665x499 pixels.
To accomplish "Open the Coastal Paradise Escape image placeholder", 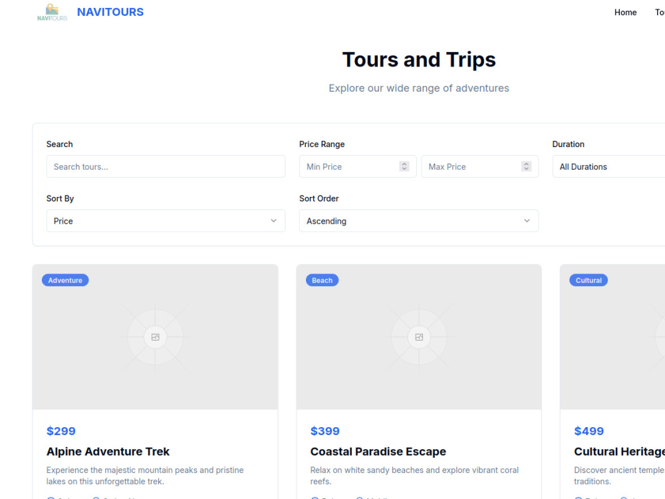I will coord(419,337).
